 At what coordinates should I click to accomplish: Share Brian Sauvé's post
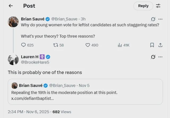click(160, 45)
